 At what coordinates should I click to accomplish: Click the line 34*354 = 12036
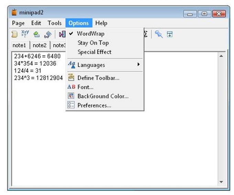pyautogui.click(x=35, y=63)
